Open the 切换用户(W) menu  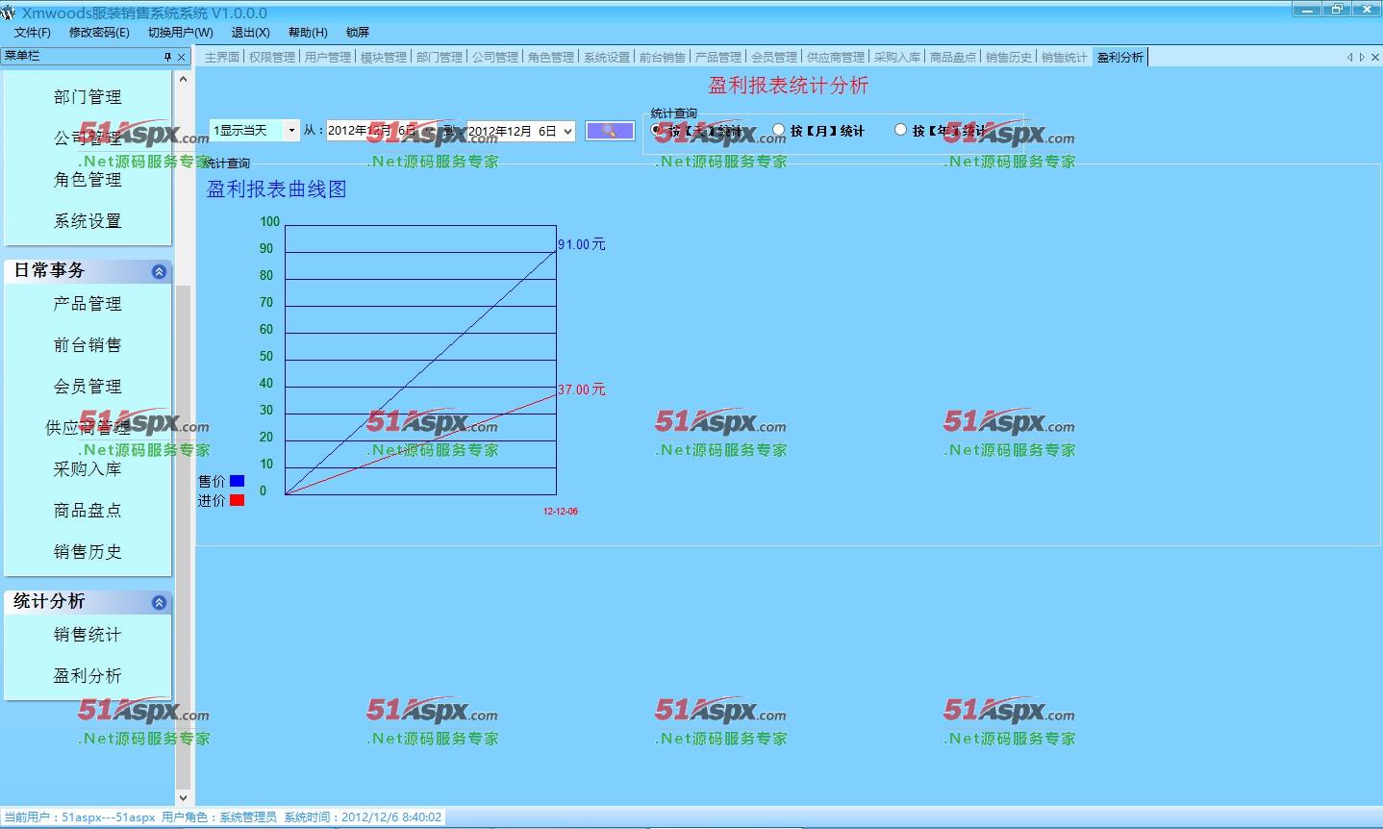[180, 32]
